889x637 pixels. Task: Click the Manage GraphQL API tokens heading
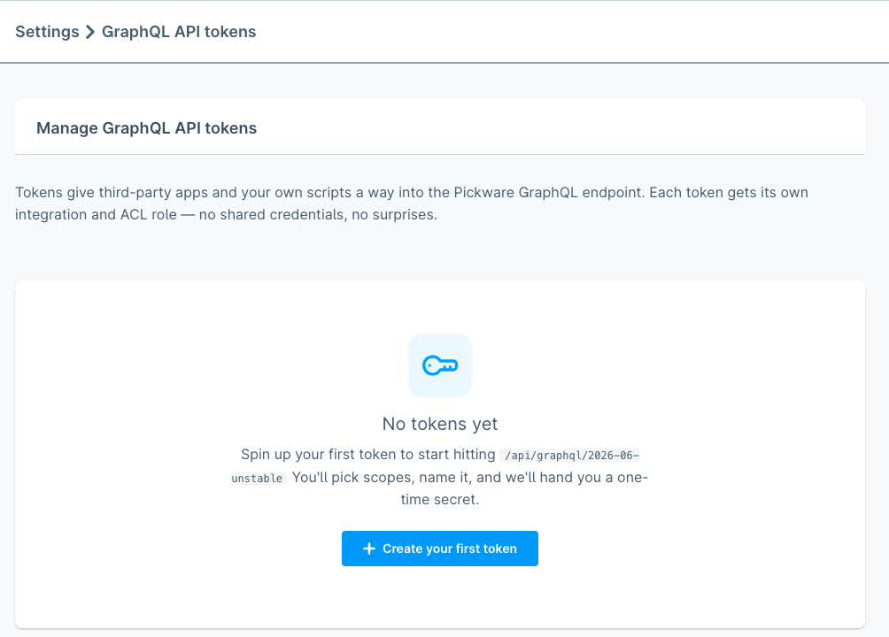146,128
